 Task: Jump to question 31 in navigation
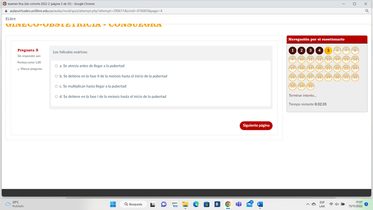click(346, 77)
